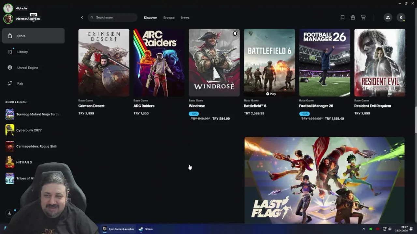Open Crimson Desert cover art

(x=104, y=62)
